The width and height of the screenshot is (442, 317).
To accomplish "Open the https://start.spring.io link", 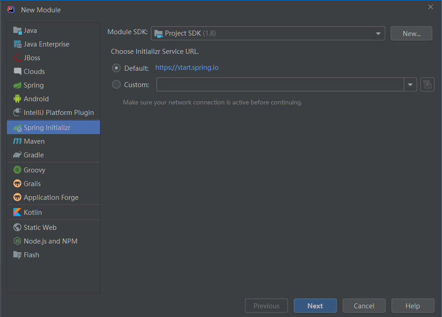I will 187,68.
